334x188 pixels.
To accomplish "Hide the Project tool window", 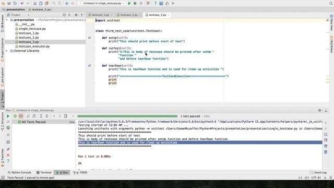I will pos(82,15).
